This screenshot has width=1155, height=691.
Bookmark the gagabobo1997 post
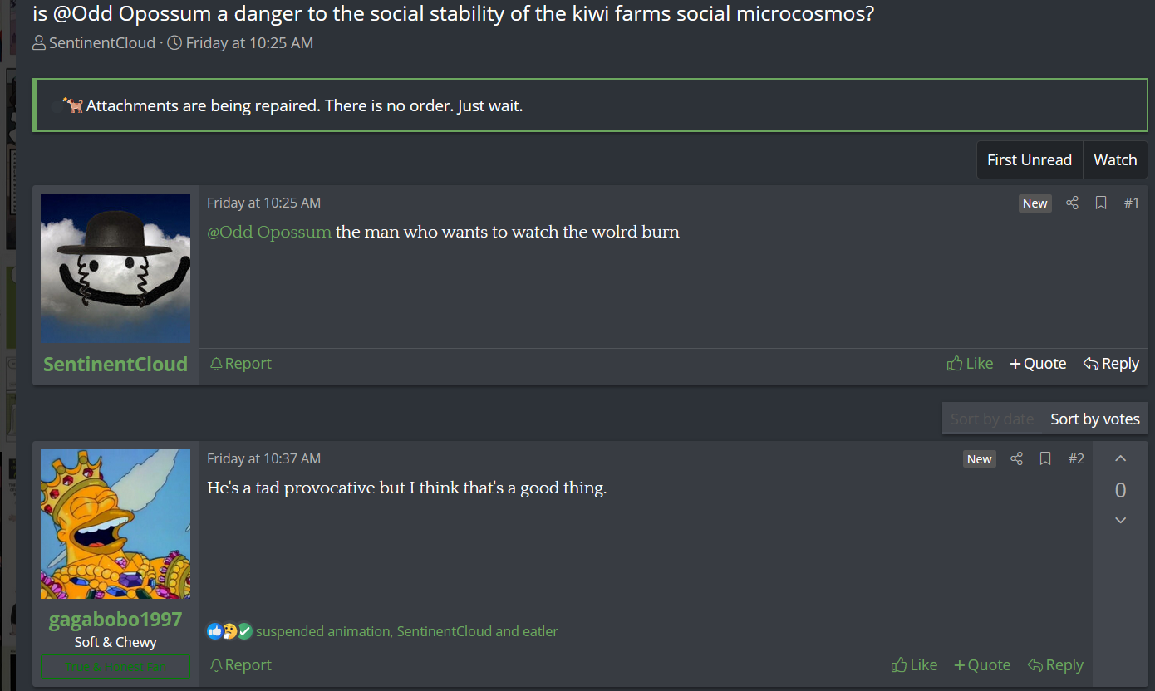(1045, 459)
